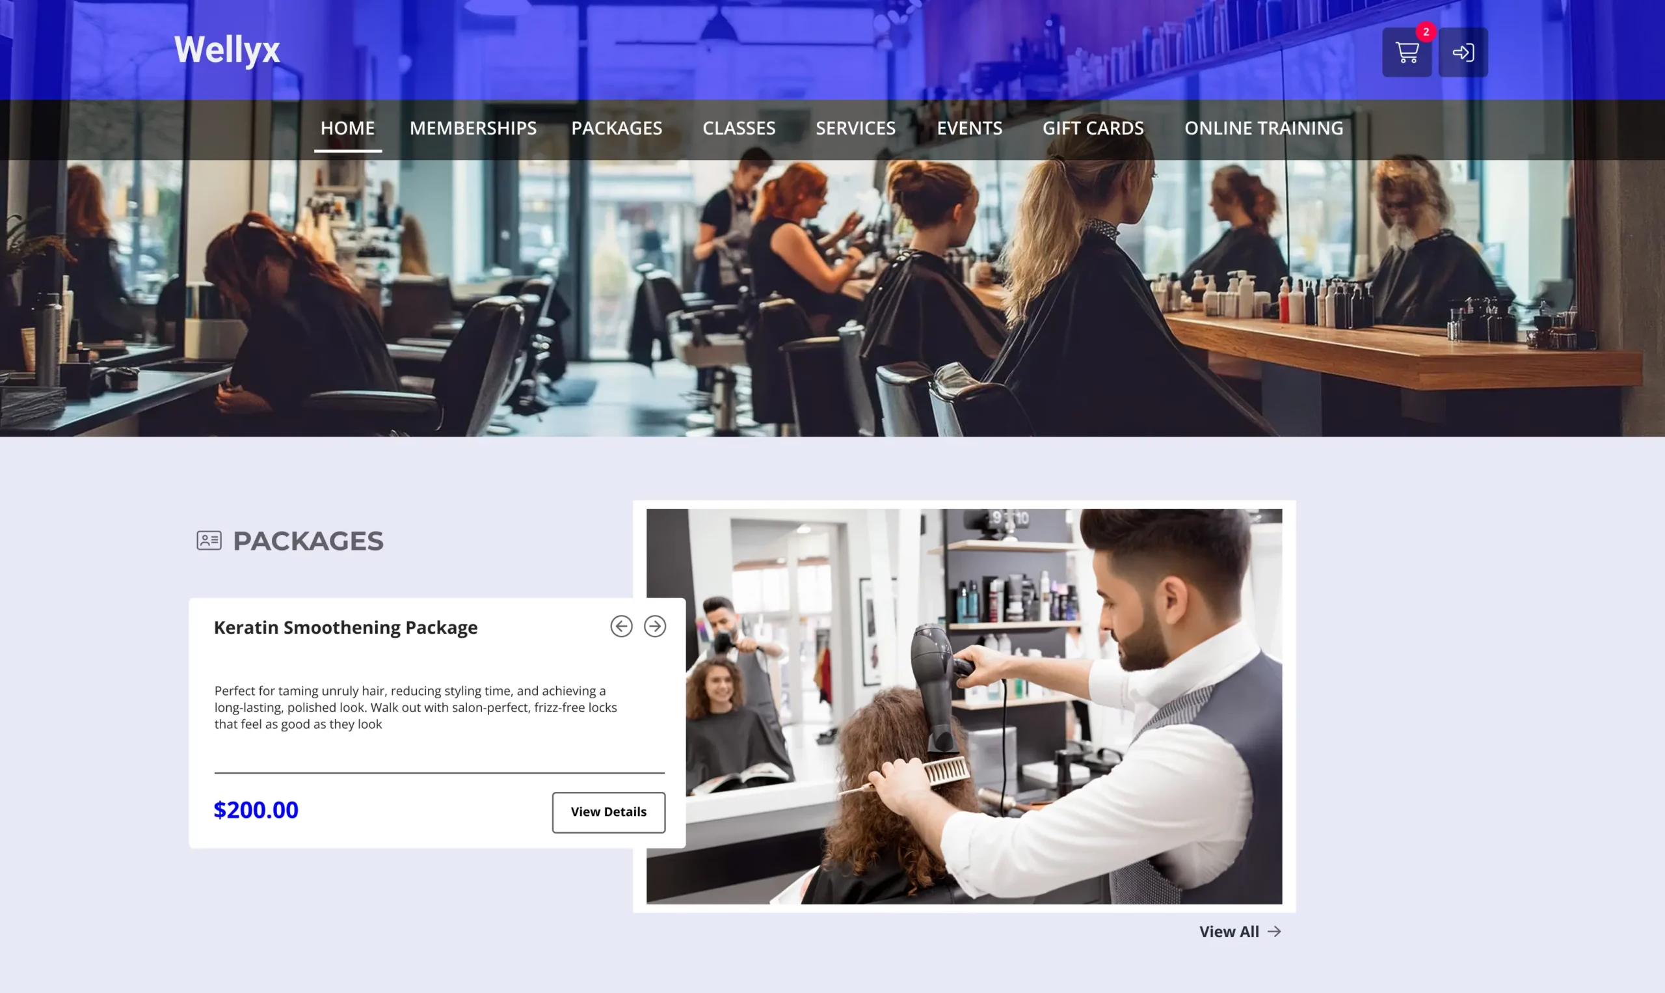Select the ONLINE TRAINING tab
This screenshot has width=1665, height=993.
click(x=1264, y=128)
